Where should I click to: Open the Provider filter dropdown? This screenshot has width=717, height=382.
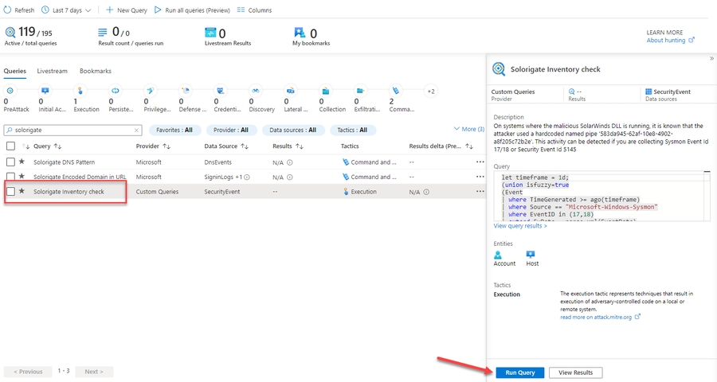click(x=233, y=130)
